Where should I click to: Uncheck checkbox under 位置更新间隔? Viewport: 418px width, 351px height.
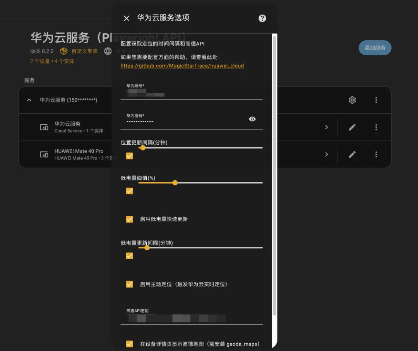[130, 156]
